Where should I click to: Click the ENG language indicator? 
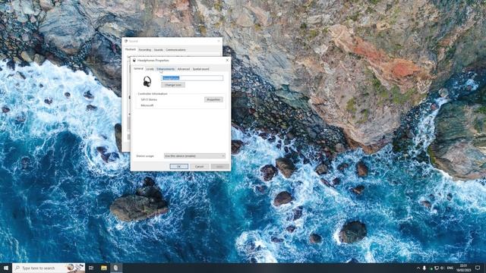point(450,268)
